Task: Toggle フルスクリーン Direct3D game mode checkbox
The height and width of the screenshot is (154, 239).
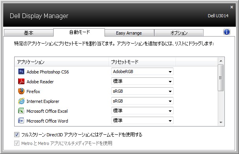Action: pyautogui.click(x=17, y=135)
